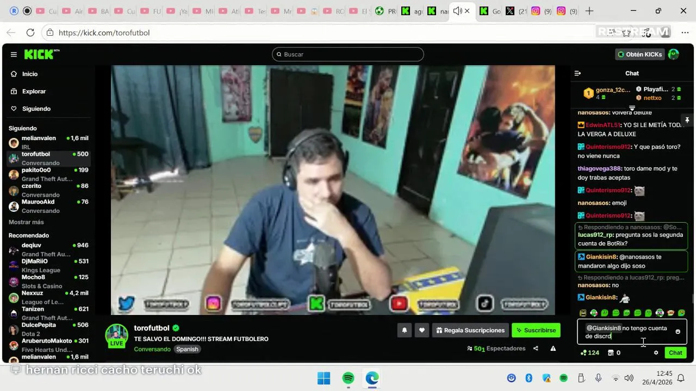
Task: Click the torofutbol LIVE avatar
Action: pos(116,336)
